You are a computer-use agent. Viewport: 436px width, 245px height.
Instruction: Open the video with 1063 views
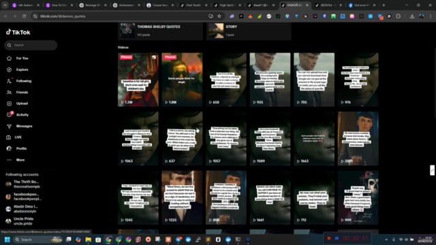click(138, 139)
